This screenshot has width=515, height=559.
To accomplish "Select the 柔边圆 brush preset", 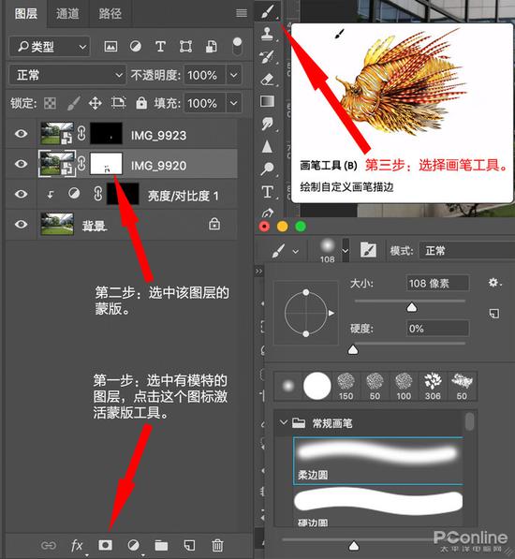I will 378,461.
